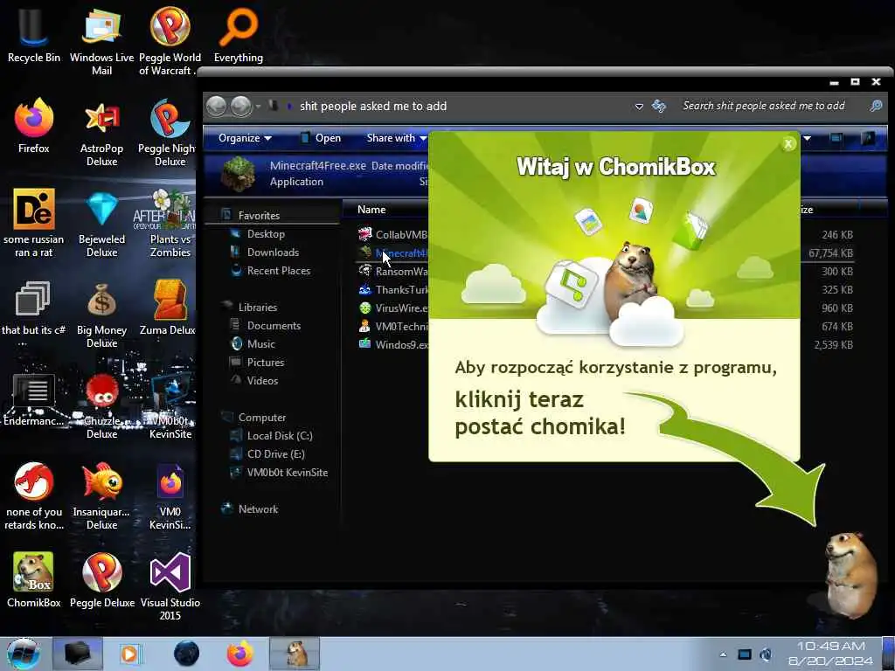Image resolution: width=895 pixels, height=671 pixels.
Task: Select the Windos9.ex file
Action: pyautogui.click(x=392, y=344)
